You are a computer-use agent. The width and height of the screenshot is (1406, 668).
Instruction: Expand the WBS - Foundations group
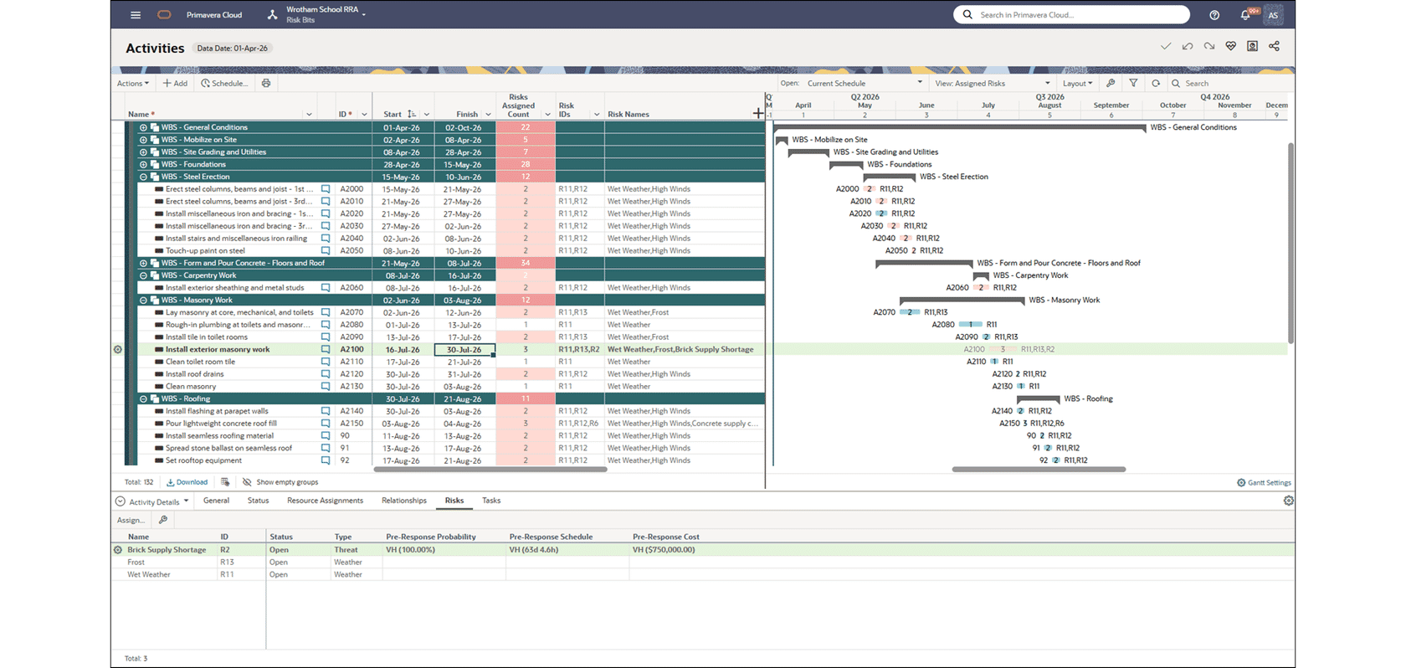[143, 165]
